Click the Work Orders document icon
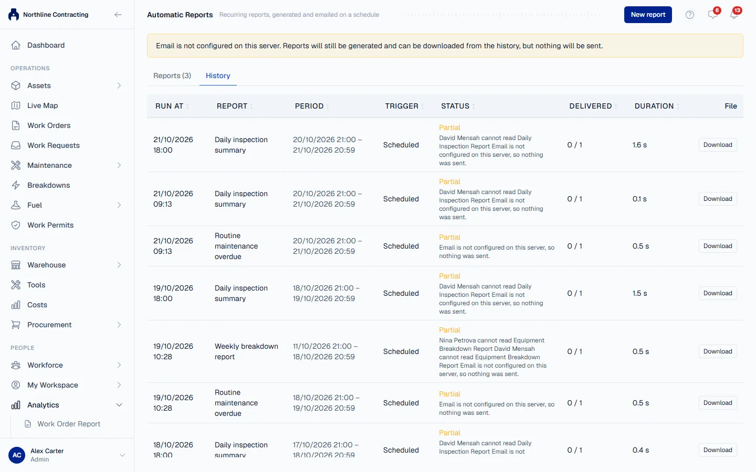Screen dimensions: 756x472 coord(16,125)
